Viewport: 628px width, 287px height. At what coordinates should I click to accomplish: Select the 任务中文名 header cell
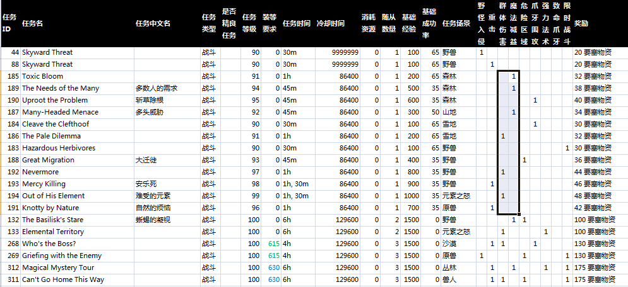coord(153,23)
